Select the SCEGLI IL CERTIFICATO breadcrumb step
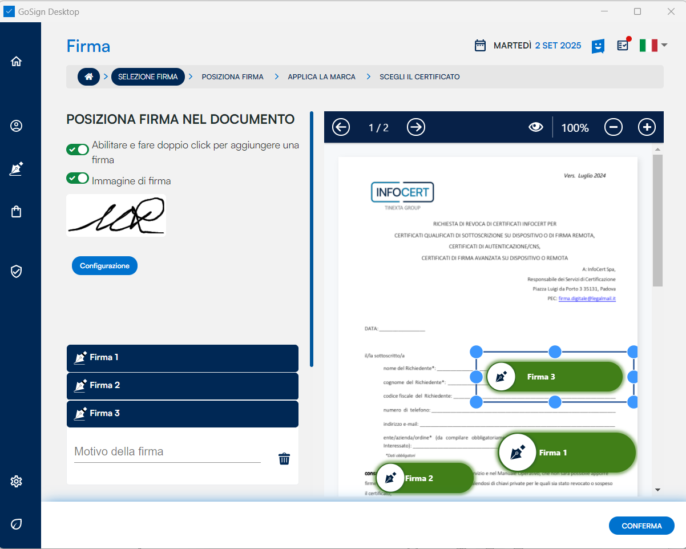The image size is (686, 549). (x=419, y=76)
